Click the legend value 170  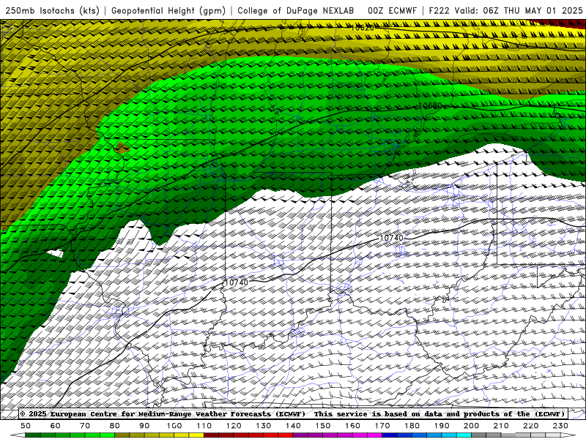click(x=382, y=426)
